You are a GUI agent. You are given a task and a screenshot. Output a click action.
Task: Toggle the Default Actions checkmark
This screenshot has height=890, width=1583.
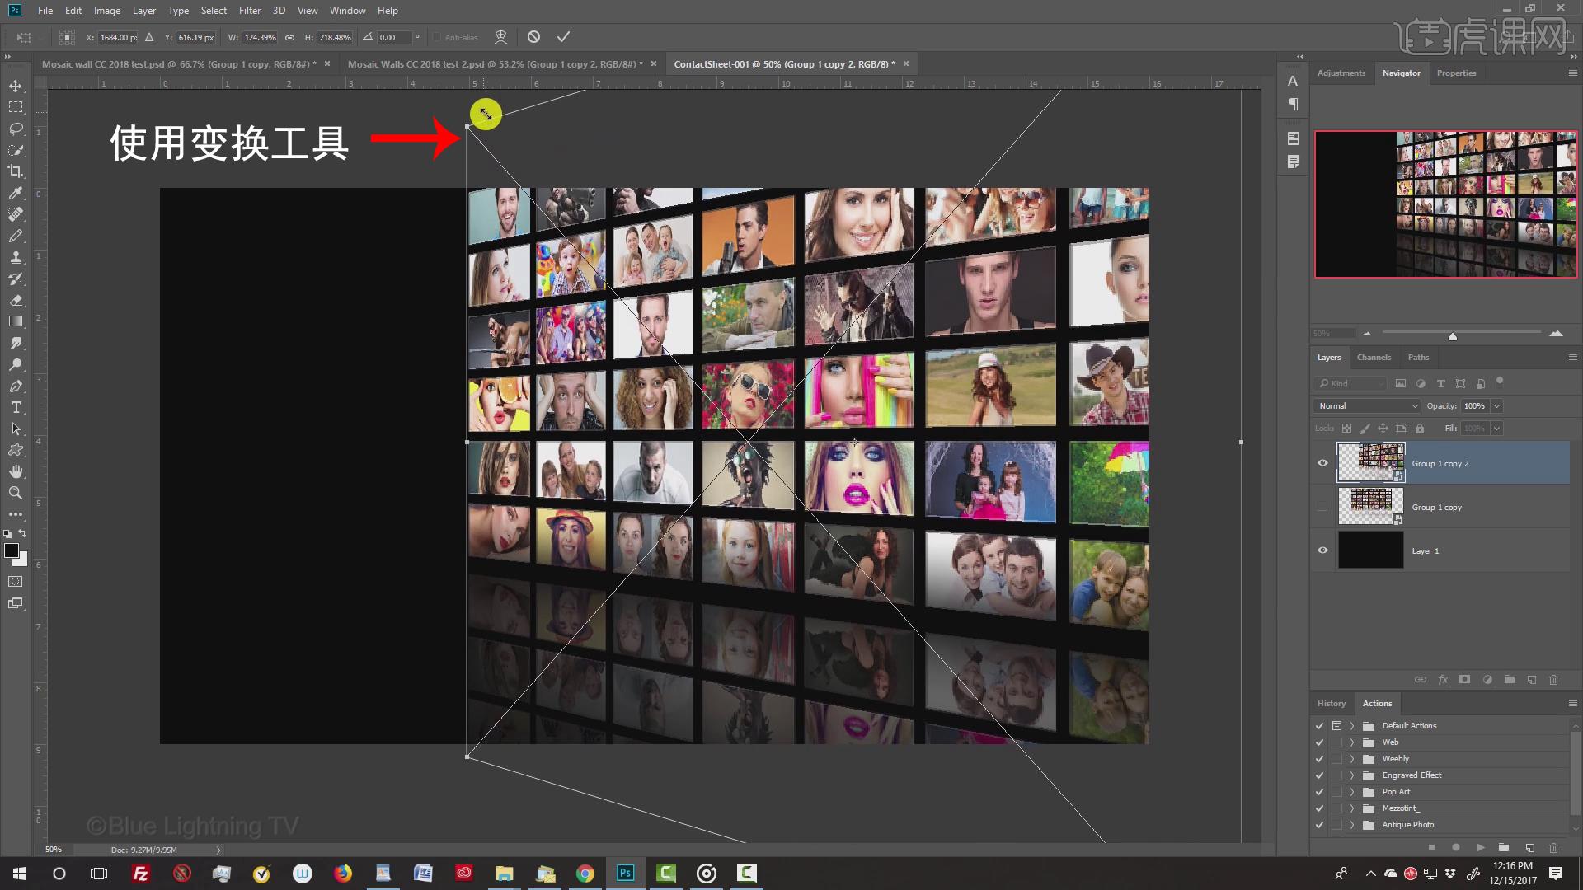[1319, 726]
